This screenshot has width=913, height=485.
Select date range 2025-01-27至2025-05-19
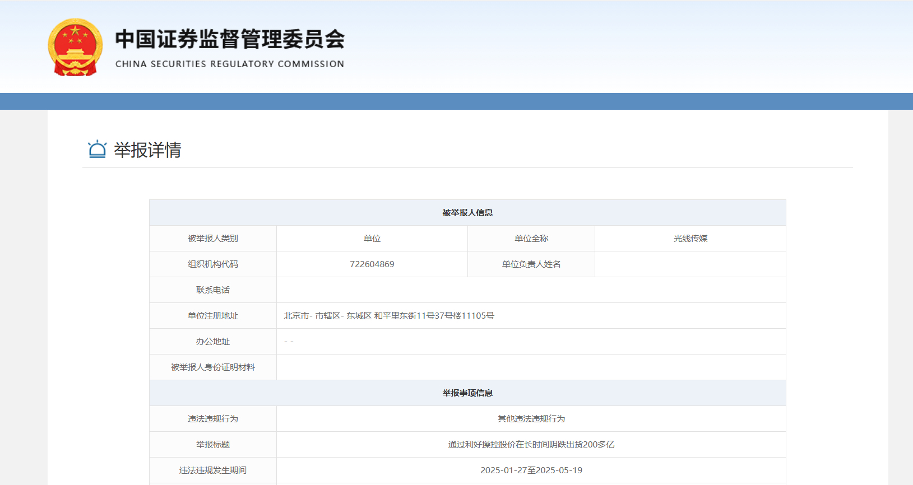(x=531, y=470)
